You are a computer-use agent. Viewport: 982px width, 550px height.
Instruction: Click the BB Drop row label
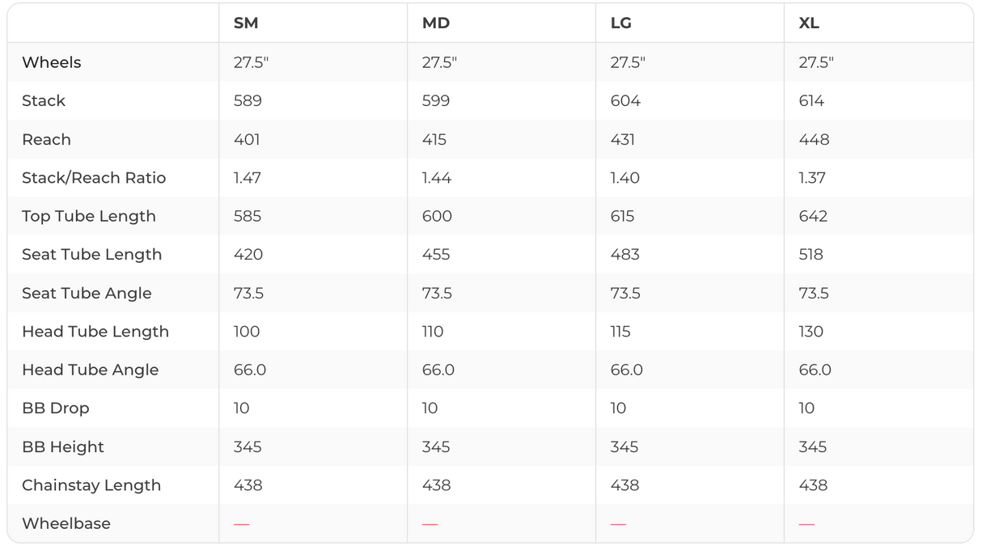[55, 408]
